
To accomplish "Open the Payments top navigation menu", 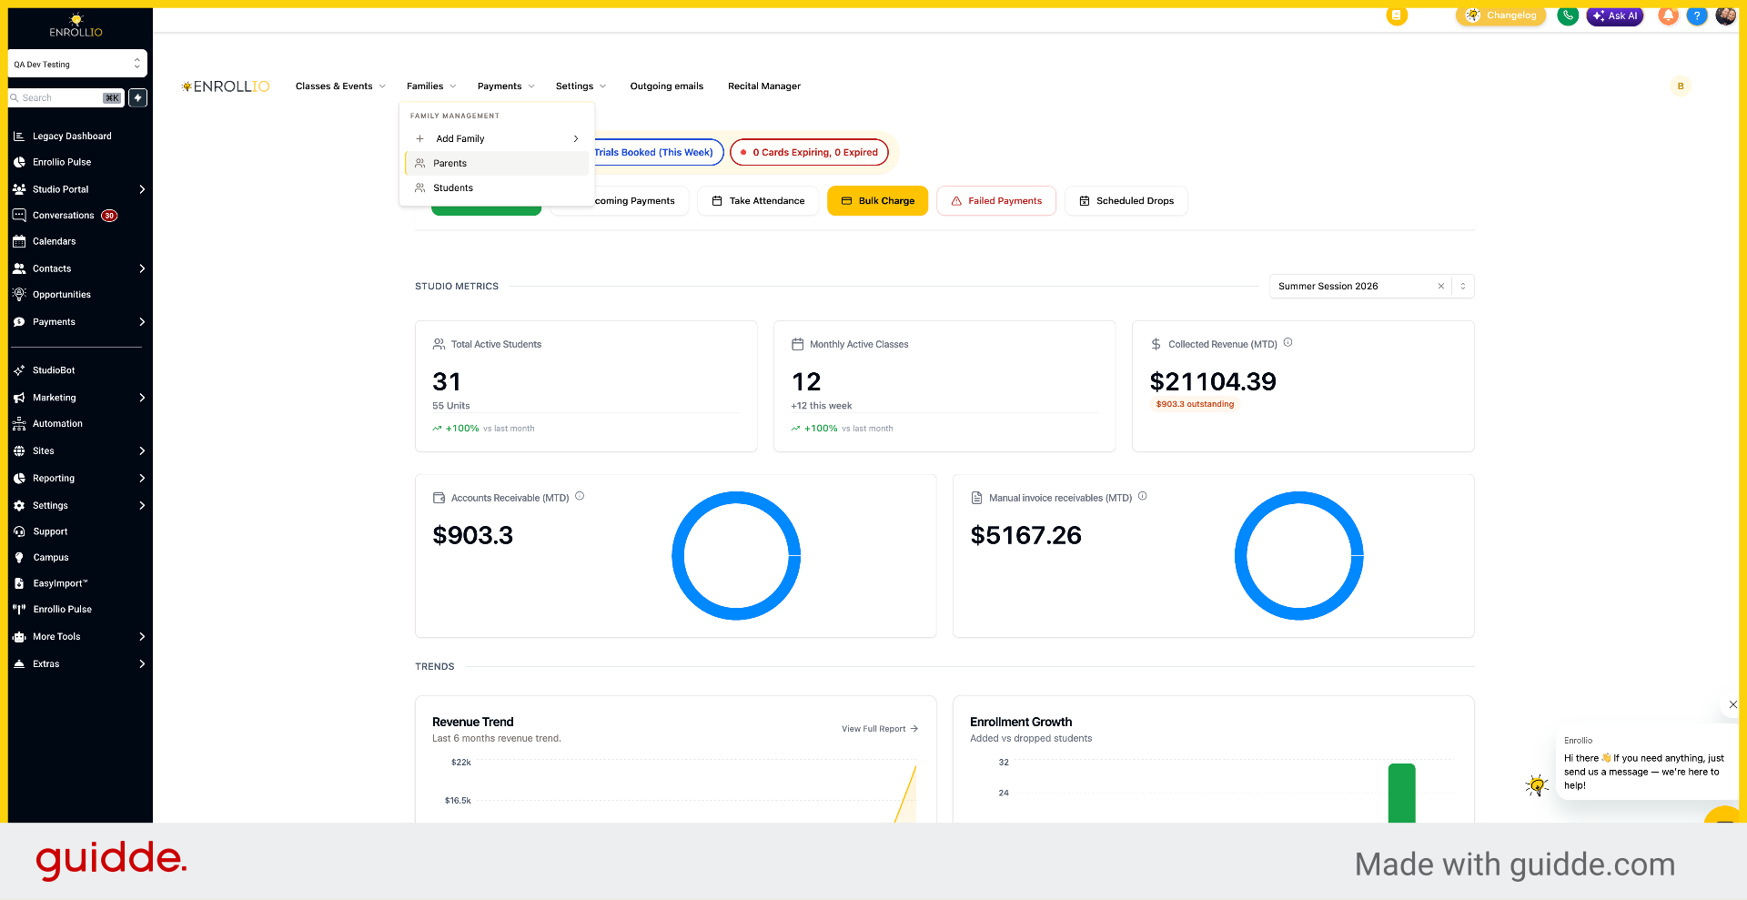I will pos(506,86).
